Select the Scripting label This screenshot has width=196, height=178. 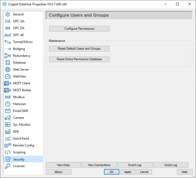coord(19,153)
